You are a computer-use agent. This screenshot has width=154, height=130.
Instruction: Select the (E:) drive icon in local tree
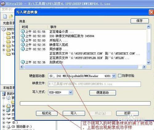(x=8, y=122)
